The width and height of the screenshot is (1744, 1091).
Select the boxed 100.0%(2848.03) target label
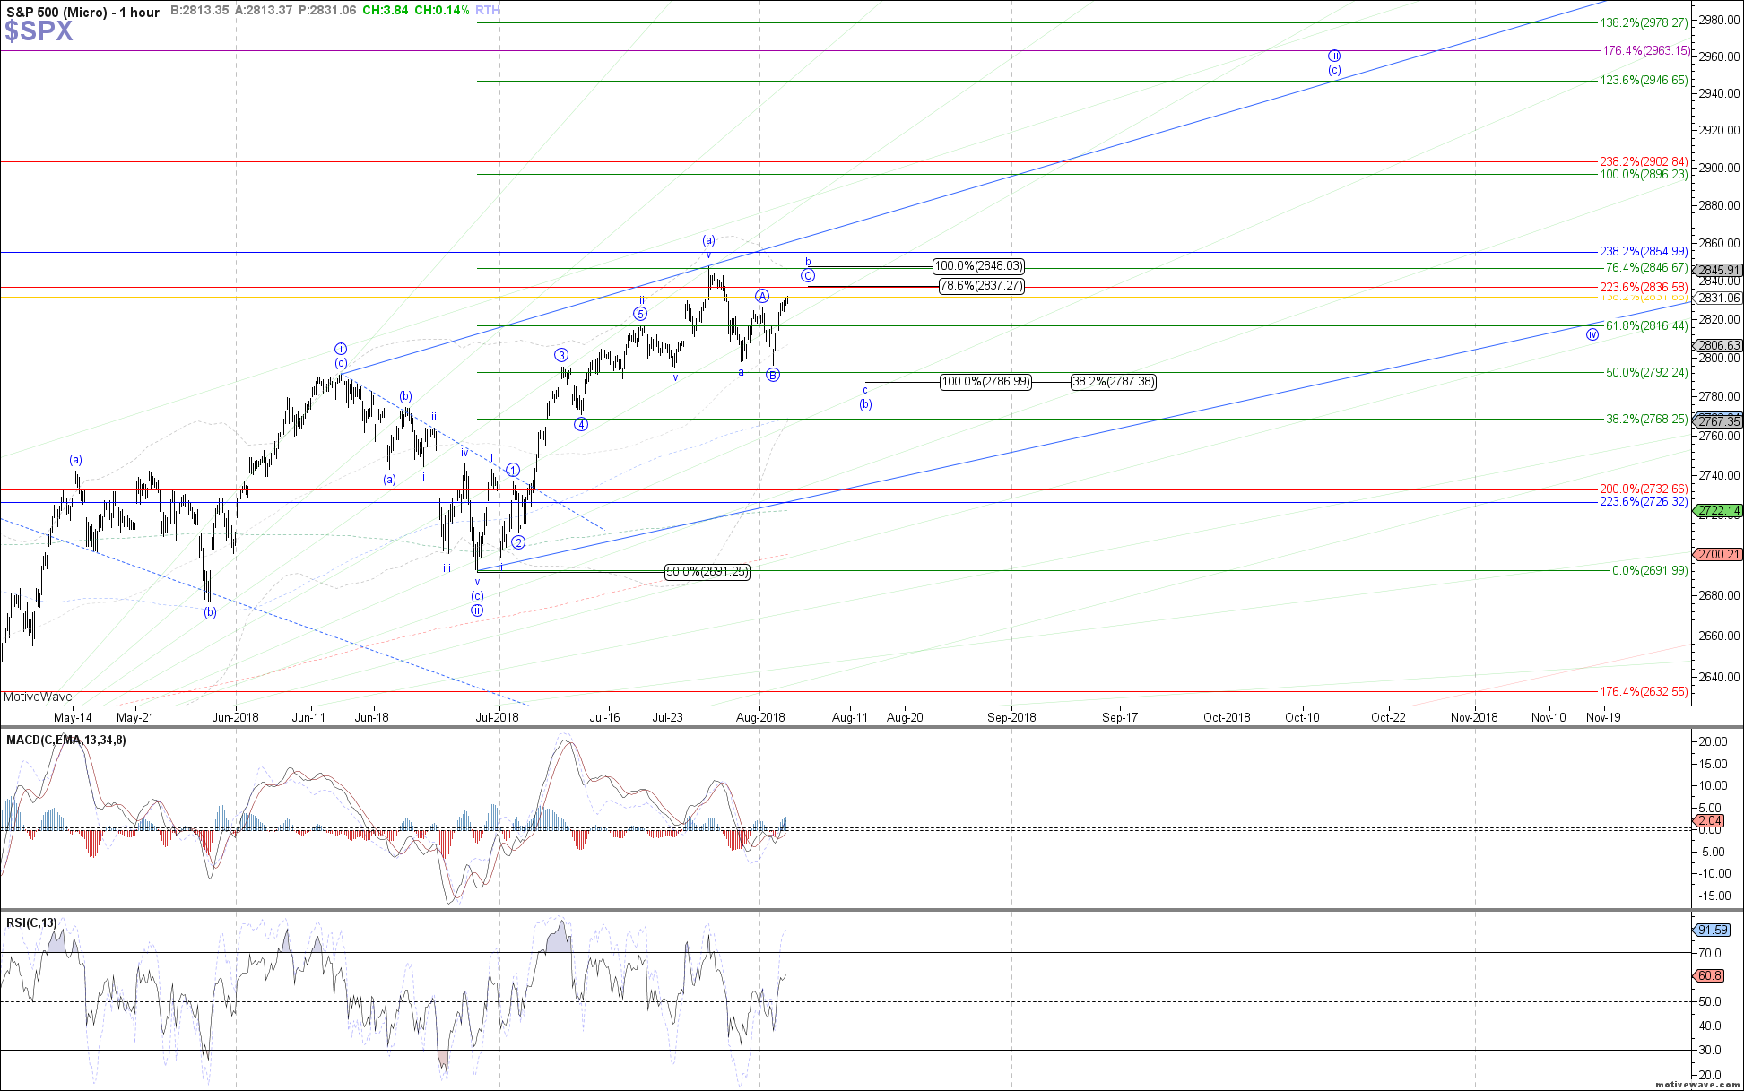978,266
